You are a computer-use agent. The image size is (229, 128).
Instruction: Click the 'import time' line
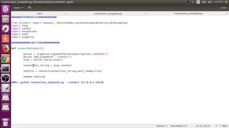20,26
